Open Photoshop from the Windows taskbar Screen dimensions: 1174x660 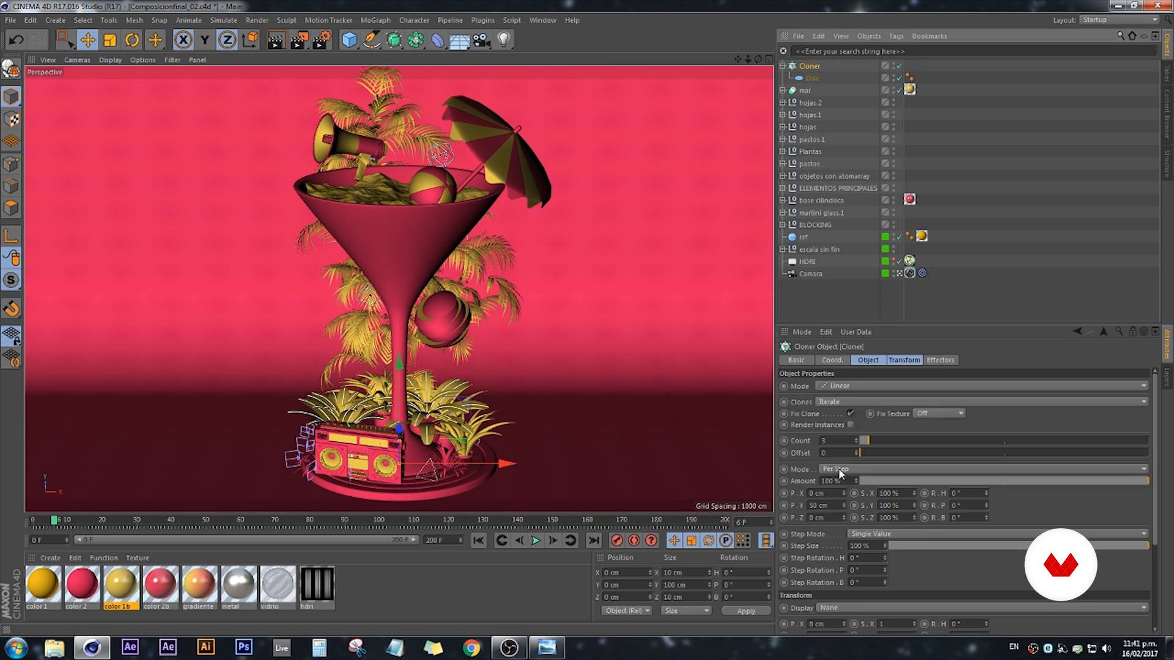[x=243, y=647]
